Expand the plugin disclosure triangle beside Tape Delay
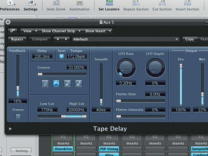 tap(10, 129)
